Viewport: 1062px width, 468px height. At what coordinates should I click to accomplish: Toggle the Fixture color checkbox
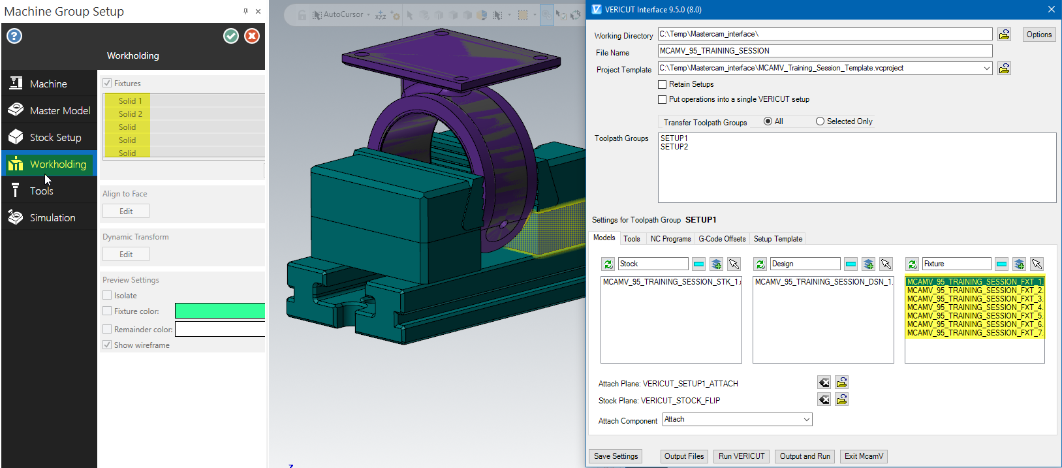107,311
